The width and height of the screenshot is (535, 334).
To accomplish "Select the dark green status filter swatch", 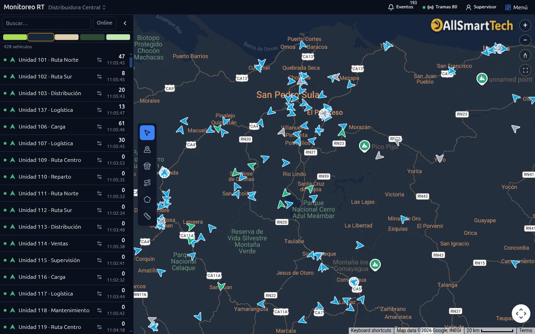I will point(92,37).
